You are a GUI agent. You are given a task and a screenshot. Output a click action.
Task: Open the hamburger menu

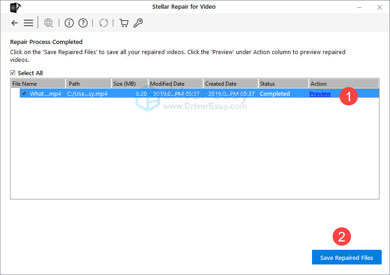[28, 22]
